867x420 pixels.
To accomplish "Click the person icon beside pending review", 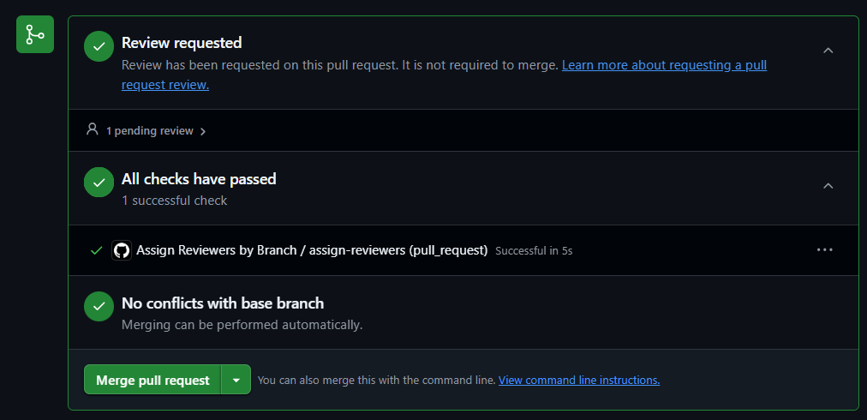I will pos(92,129).
